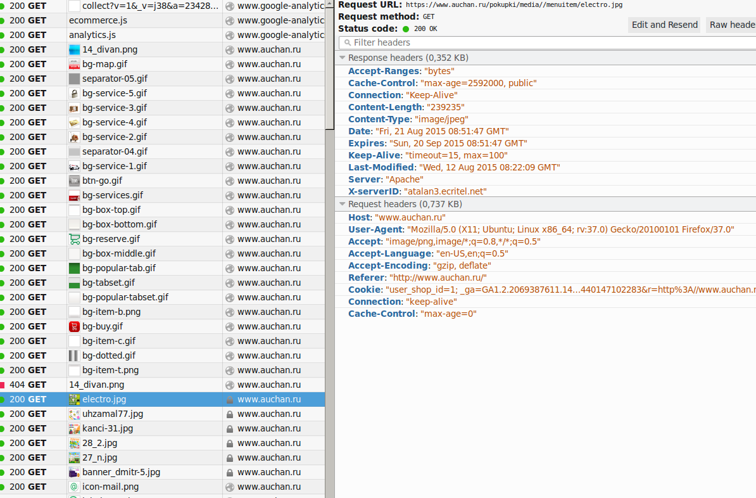Screen dimensions: 756x498
Task: Click the Raw headers button
Action: [731, 25]
